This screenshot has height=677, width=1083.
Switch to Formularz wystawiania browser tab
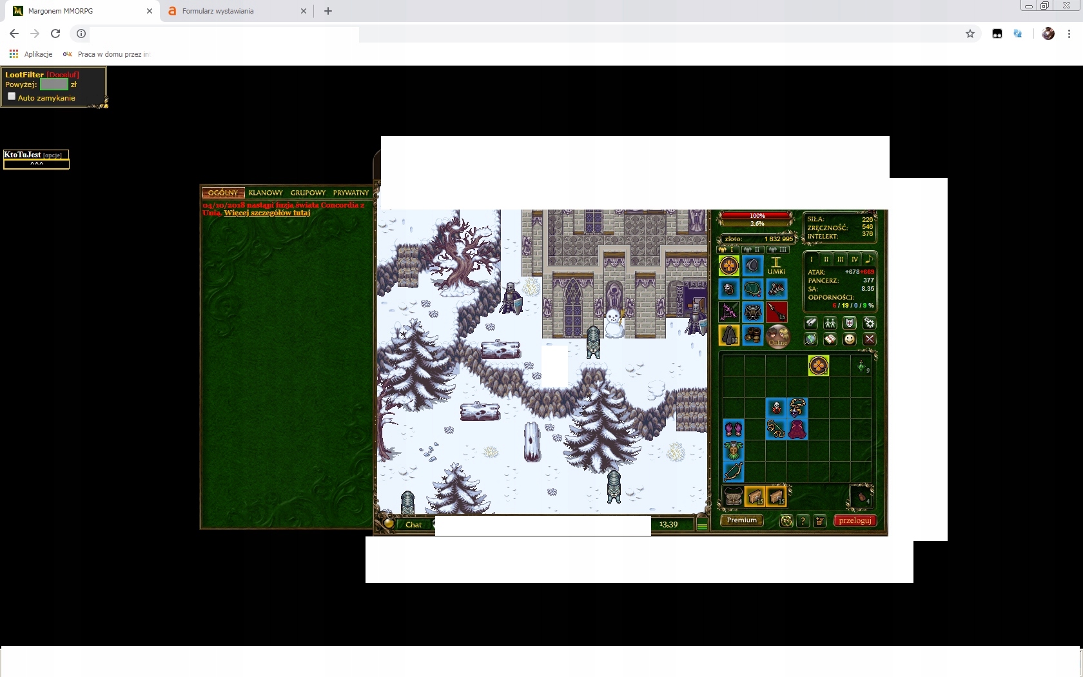pos(237,11)
